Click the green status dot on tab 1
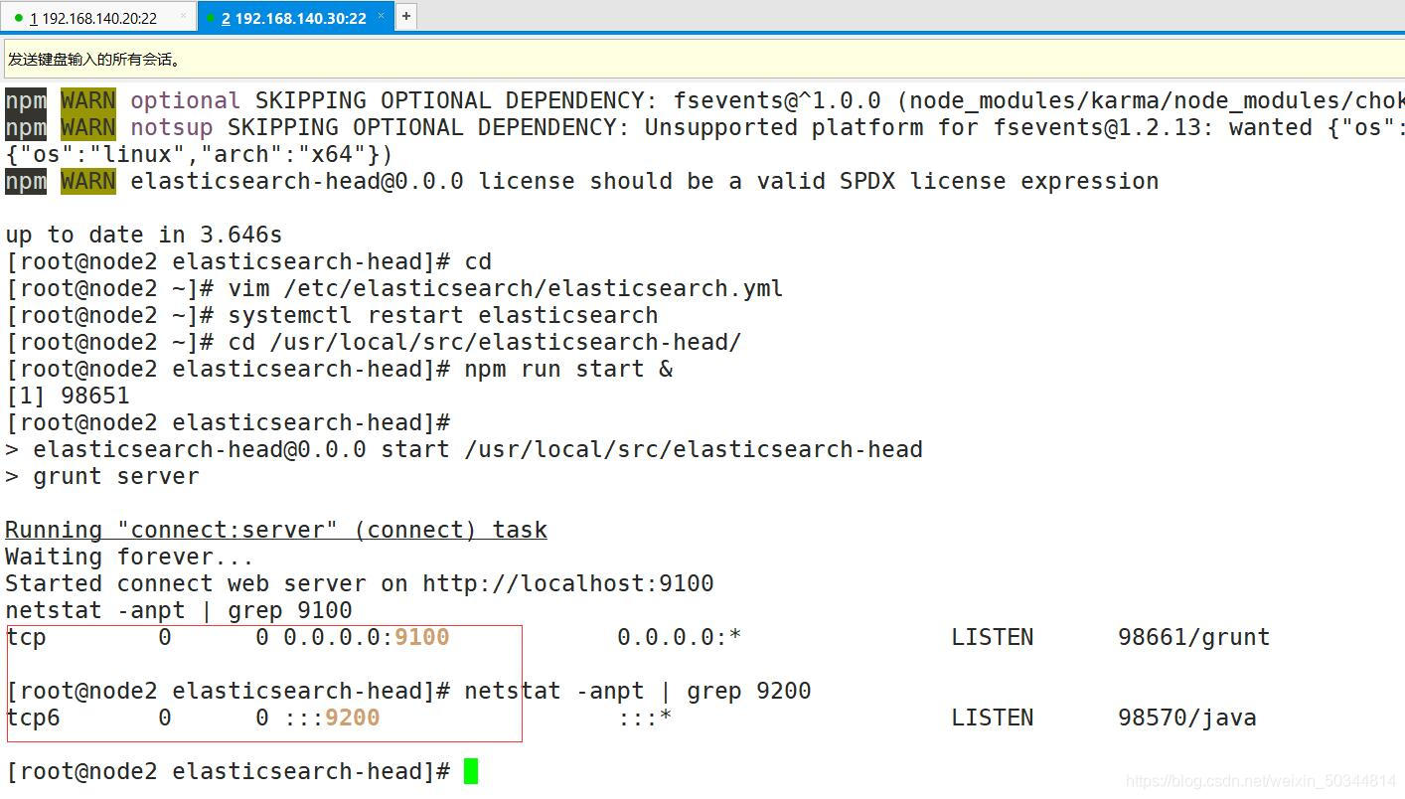 [19, 18]
